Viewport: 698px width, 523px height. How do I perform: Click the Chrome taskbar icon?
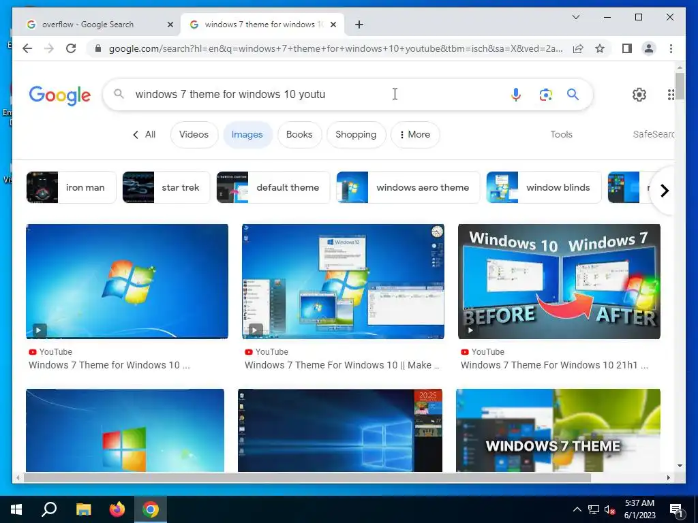[151, 509]
